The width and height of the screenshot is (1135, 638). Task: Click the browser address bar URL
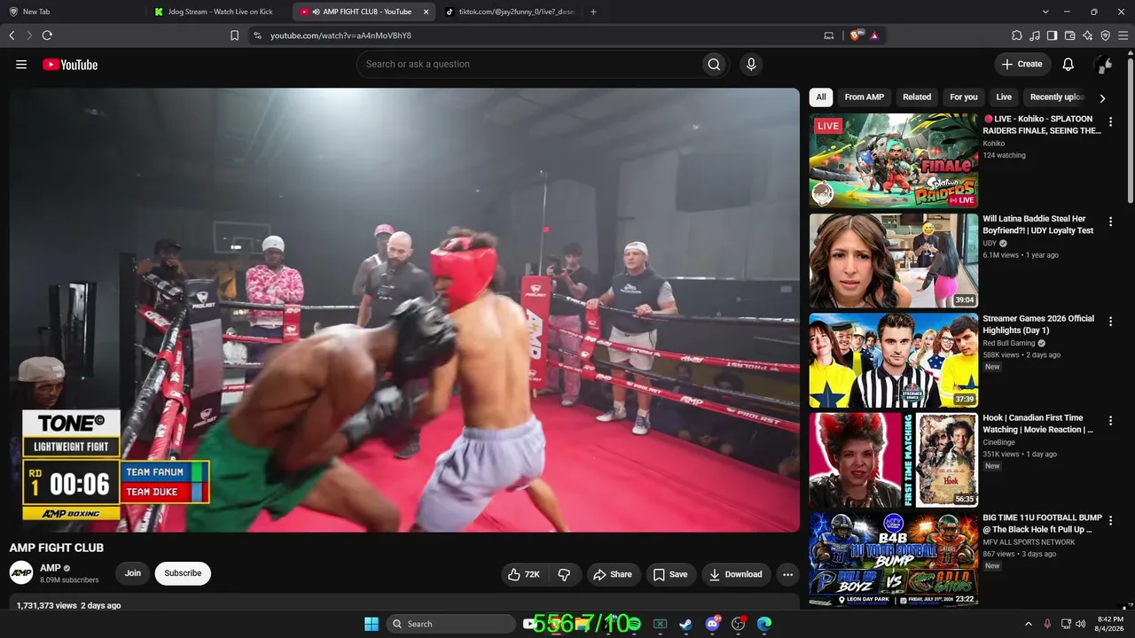[341, 35]
